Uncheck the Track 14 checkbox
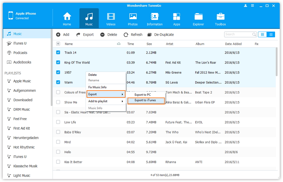The width and height of the screenshot is (283, 182). [58, 53]
